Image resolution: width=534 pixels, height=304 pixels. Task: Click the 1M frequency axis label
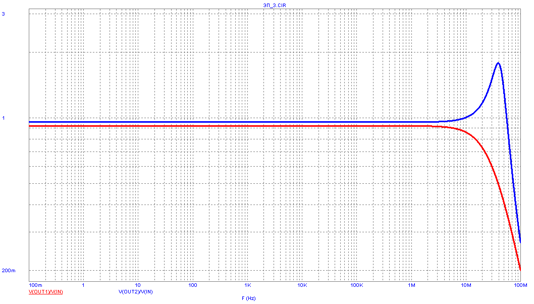(x=411, y=285)
